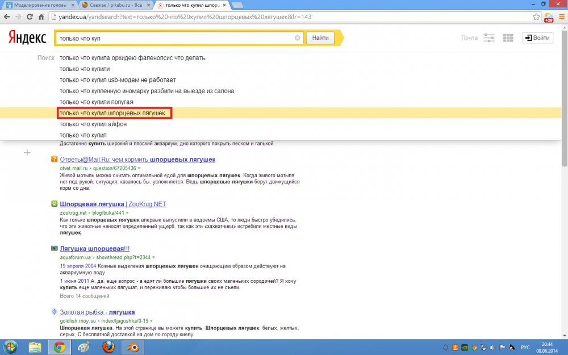Viewport: 568px width, 355px height.
Task: Open the 'Лягушка шпорцевая!!!' result link
Action: pyautogui.click(x=94, y=249)
